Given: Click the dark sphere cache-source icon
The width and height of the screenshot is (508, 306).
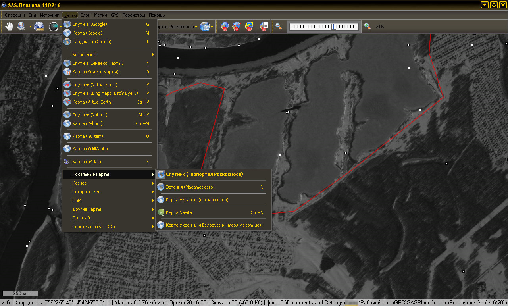Looking at the screenshot, I should click(53, 27).
